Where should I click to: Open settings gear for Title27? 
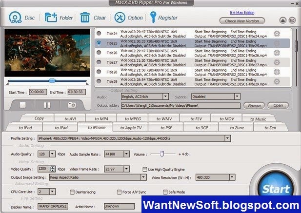point(277,62)
